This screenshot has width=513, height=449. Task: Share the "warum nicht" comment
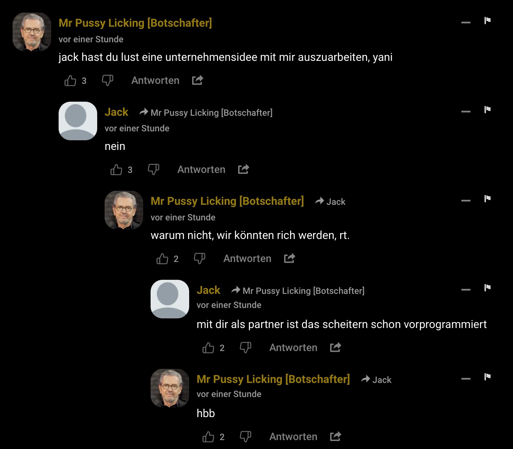coord(289,258)
